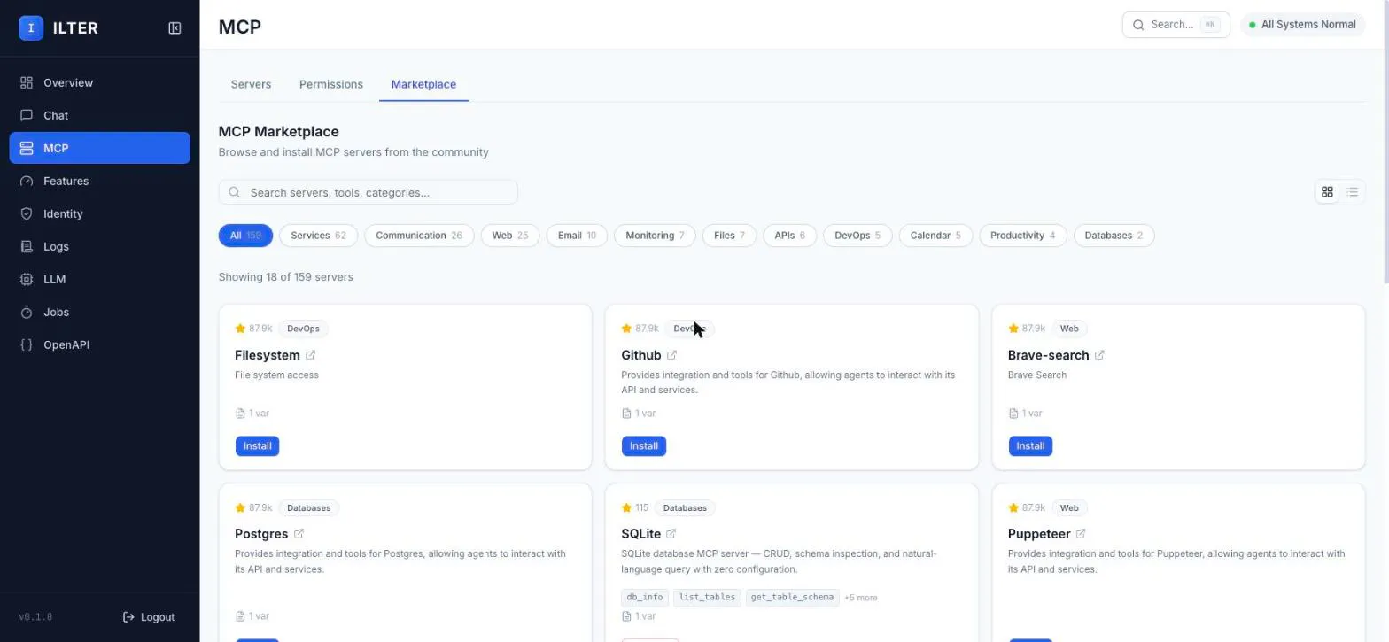
Task: Install the Github server
Action: click(644, 446)
